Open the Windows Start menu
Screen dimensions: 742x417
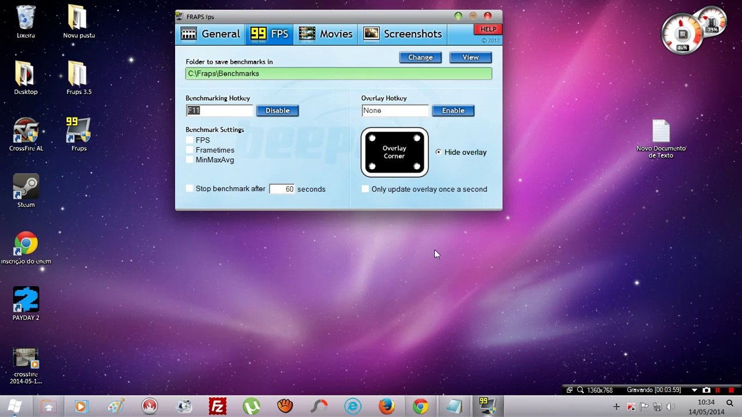click(15, 407)
